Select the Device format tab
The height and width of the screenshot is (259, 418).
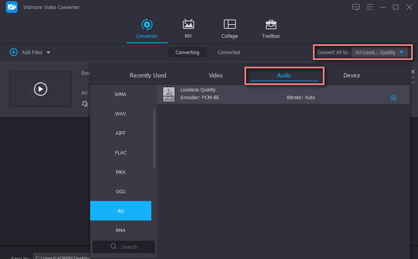pyautogui.click(x=352, y=76)
